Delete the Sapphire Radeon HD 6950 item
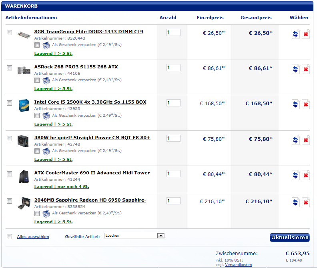The height and width of the screenshot is (268, 317). pos(306,202)
